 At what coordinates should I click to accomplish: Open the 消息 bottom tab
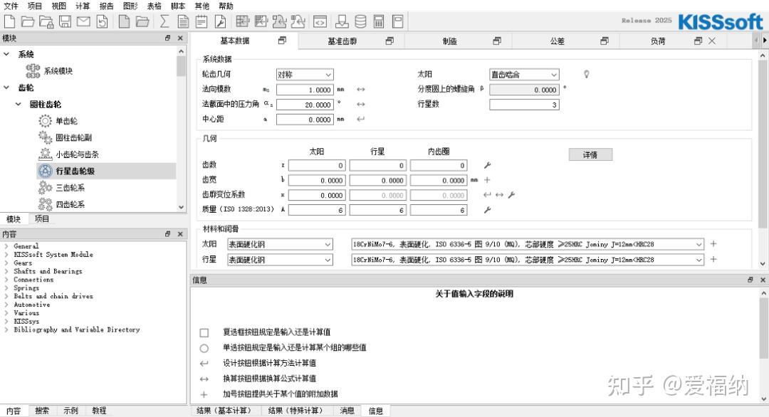pyautogui.click(x=347, y=411)
